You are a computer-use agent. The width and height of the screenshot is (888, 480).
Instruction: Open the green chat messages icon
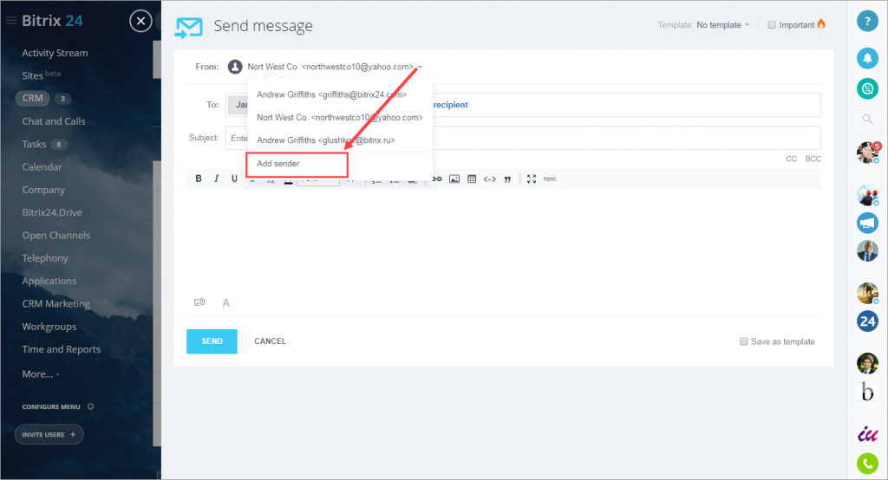tap(867, 88)
